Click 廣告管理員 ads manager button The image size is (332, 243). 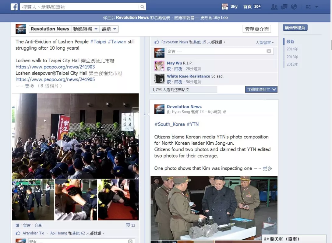point(295,27)
